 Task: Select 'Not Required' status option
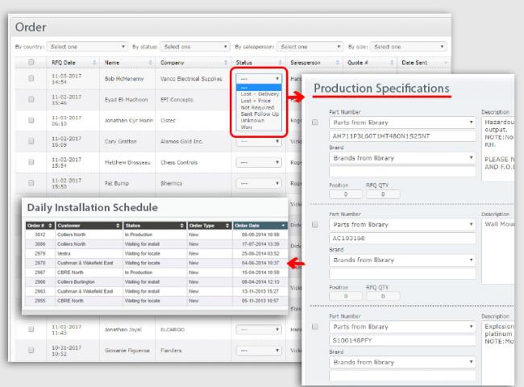[x=257, y=107]
